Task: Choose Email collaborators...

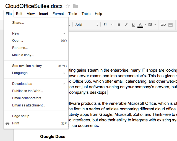Action: coord(36,98)
